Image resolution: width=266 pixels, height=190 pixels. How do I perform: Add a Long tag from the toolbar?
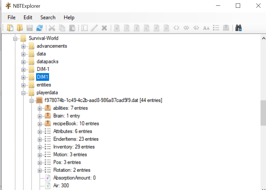146,28
